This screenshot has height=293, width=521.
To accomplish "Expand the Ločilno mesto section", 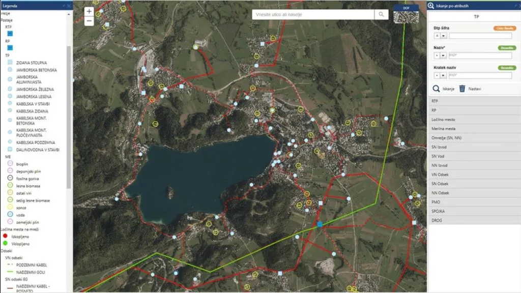I will pos(475,119).
